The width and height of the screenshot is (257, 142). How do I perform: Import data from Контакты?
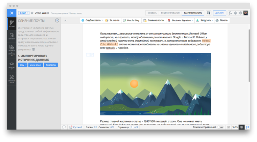click(51, 65)
